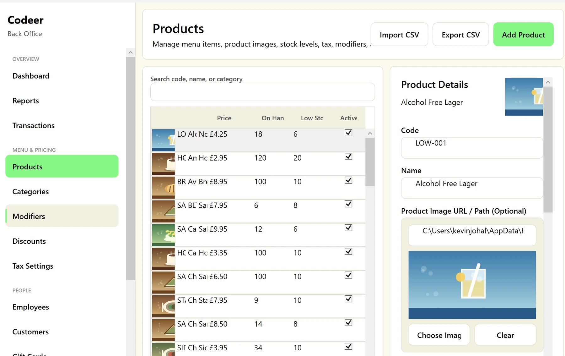Click the product image path field
This screenshot has height=356, width=565.
pos(472,235)
